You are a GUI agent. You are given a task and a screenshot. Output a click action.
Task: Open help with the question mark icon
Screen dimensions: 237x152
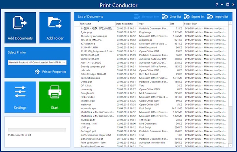217,4
